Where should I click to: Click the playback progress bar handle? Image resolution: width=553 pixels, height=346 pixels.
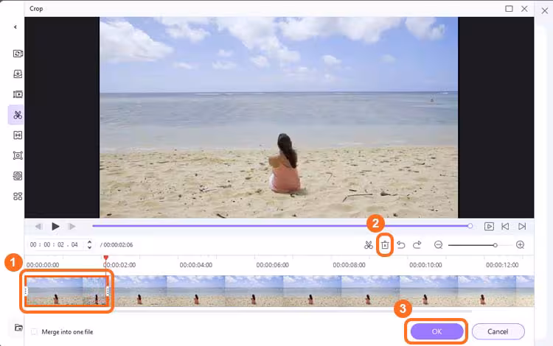click(470, 226)
